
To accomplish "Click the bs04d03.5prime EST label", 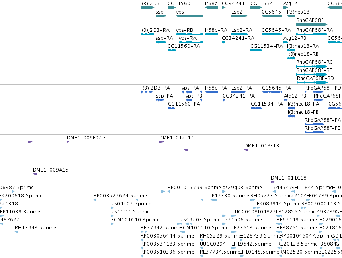I will (x=131, y=204).
